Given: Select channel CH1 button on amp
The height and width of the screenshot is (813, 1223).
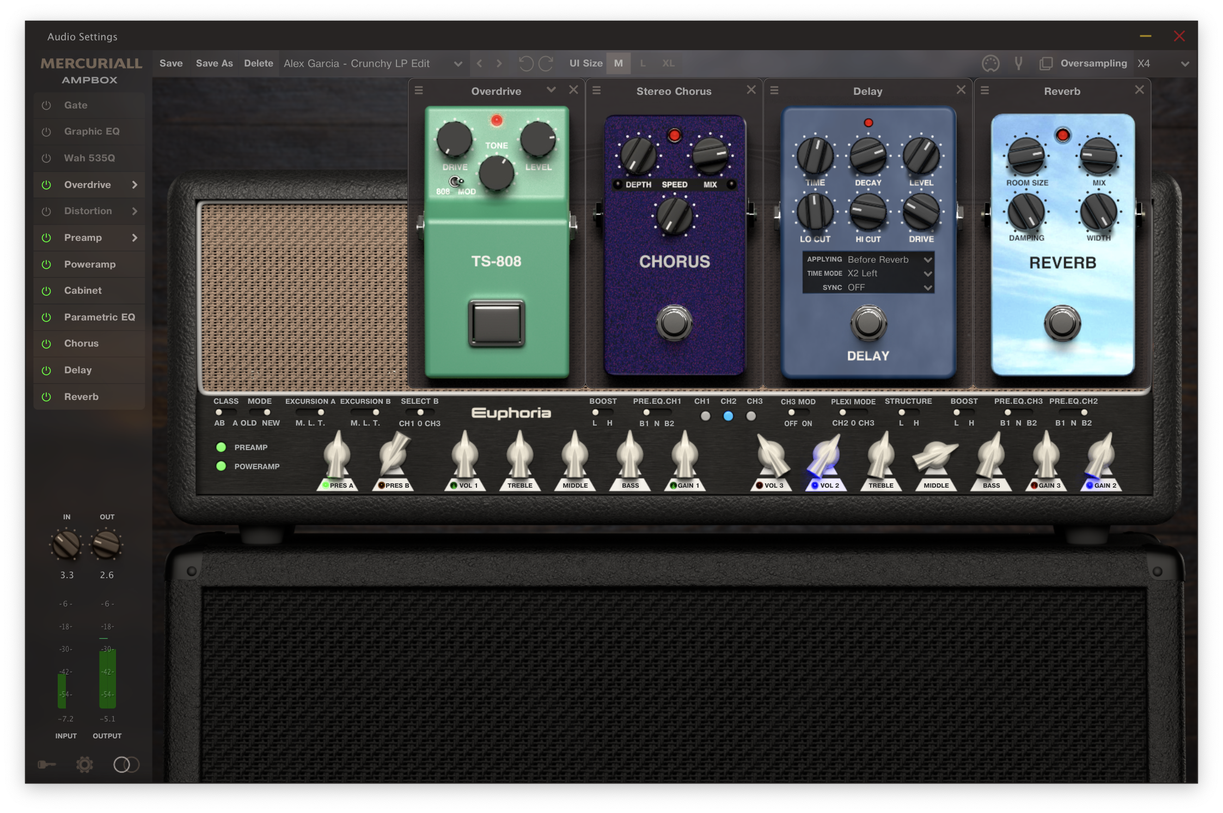Looking at the screenshot, I should point(705,416).
